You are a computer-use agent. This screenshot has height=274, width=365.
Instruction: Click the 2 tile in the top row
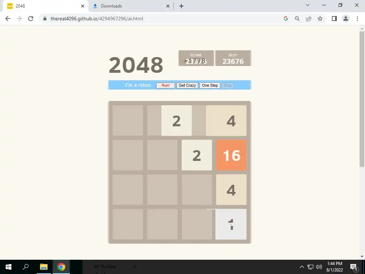pyautogui.click(x=176, y=121)
